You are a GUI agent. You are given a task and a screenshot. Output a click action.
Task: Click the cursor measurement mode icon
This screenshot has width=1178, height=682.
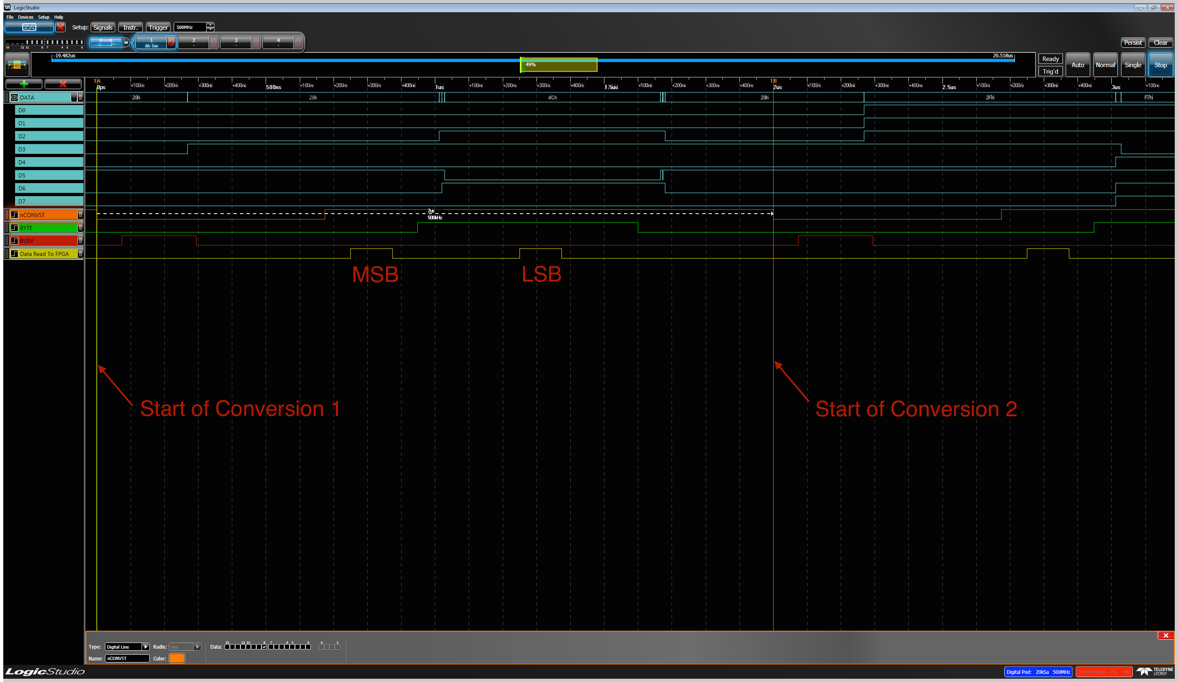105,42
